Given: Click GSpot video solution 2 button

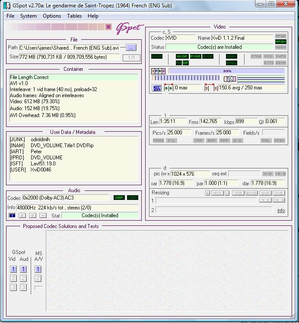Looking at the screenshot, I should [x=13, y=279].
